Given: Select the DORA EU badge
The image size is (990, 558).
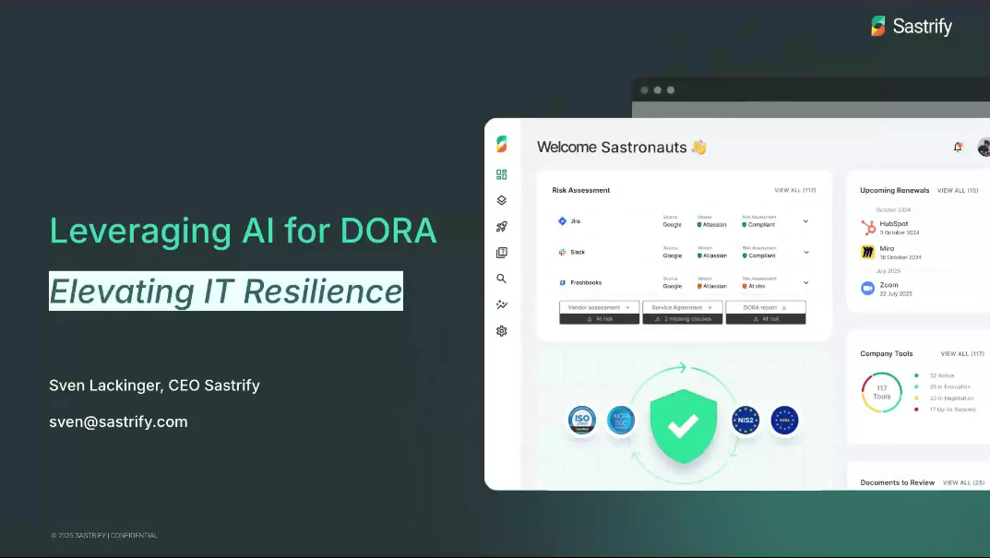Looking at the screenshot, I should pos(784,420).
